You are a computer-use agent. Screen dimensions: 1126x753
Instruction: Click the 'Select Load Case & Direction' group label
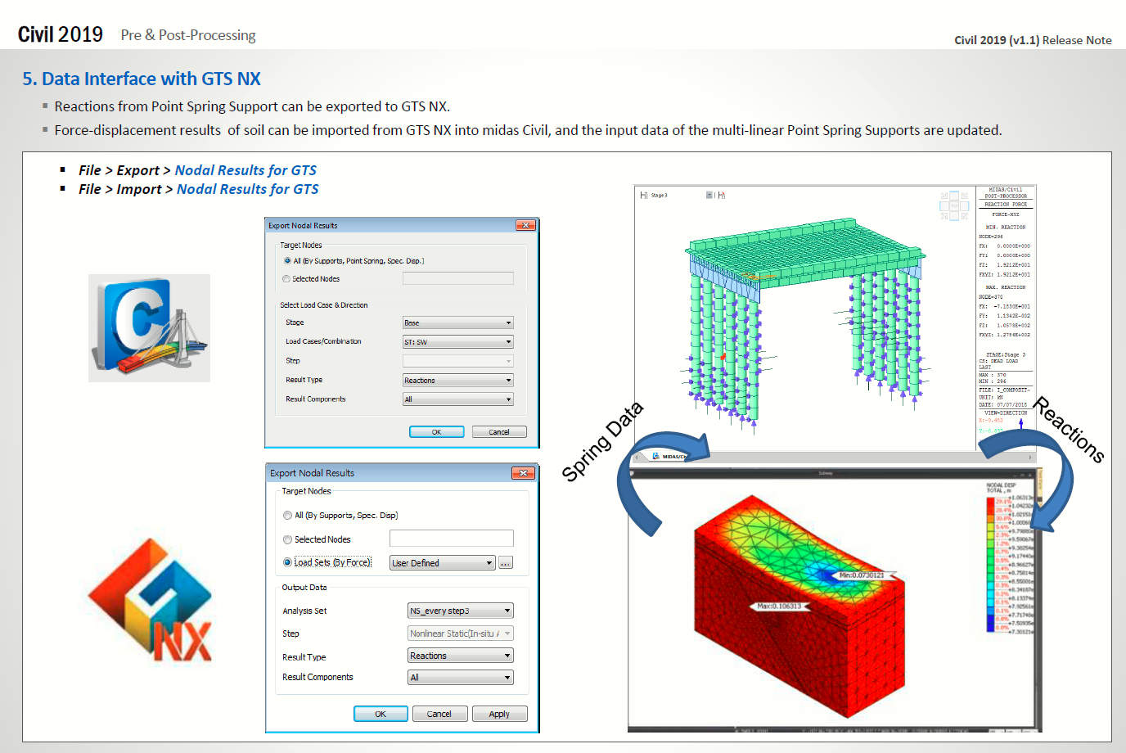[x=324, y=305]
